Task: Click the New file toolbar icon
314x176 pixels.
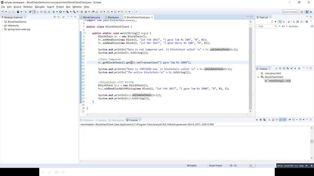Action: click(3, 12)
